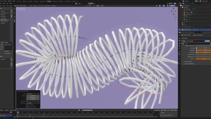211x119 pixels.
Task: Click the viewport zoom gizmo magnifier icon
Action: (x=176, y=16)
